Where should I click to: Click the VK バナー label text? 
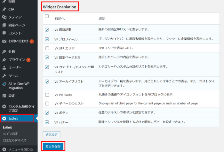61,122
